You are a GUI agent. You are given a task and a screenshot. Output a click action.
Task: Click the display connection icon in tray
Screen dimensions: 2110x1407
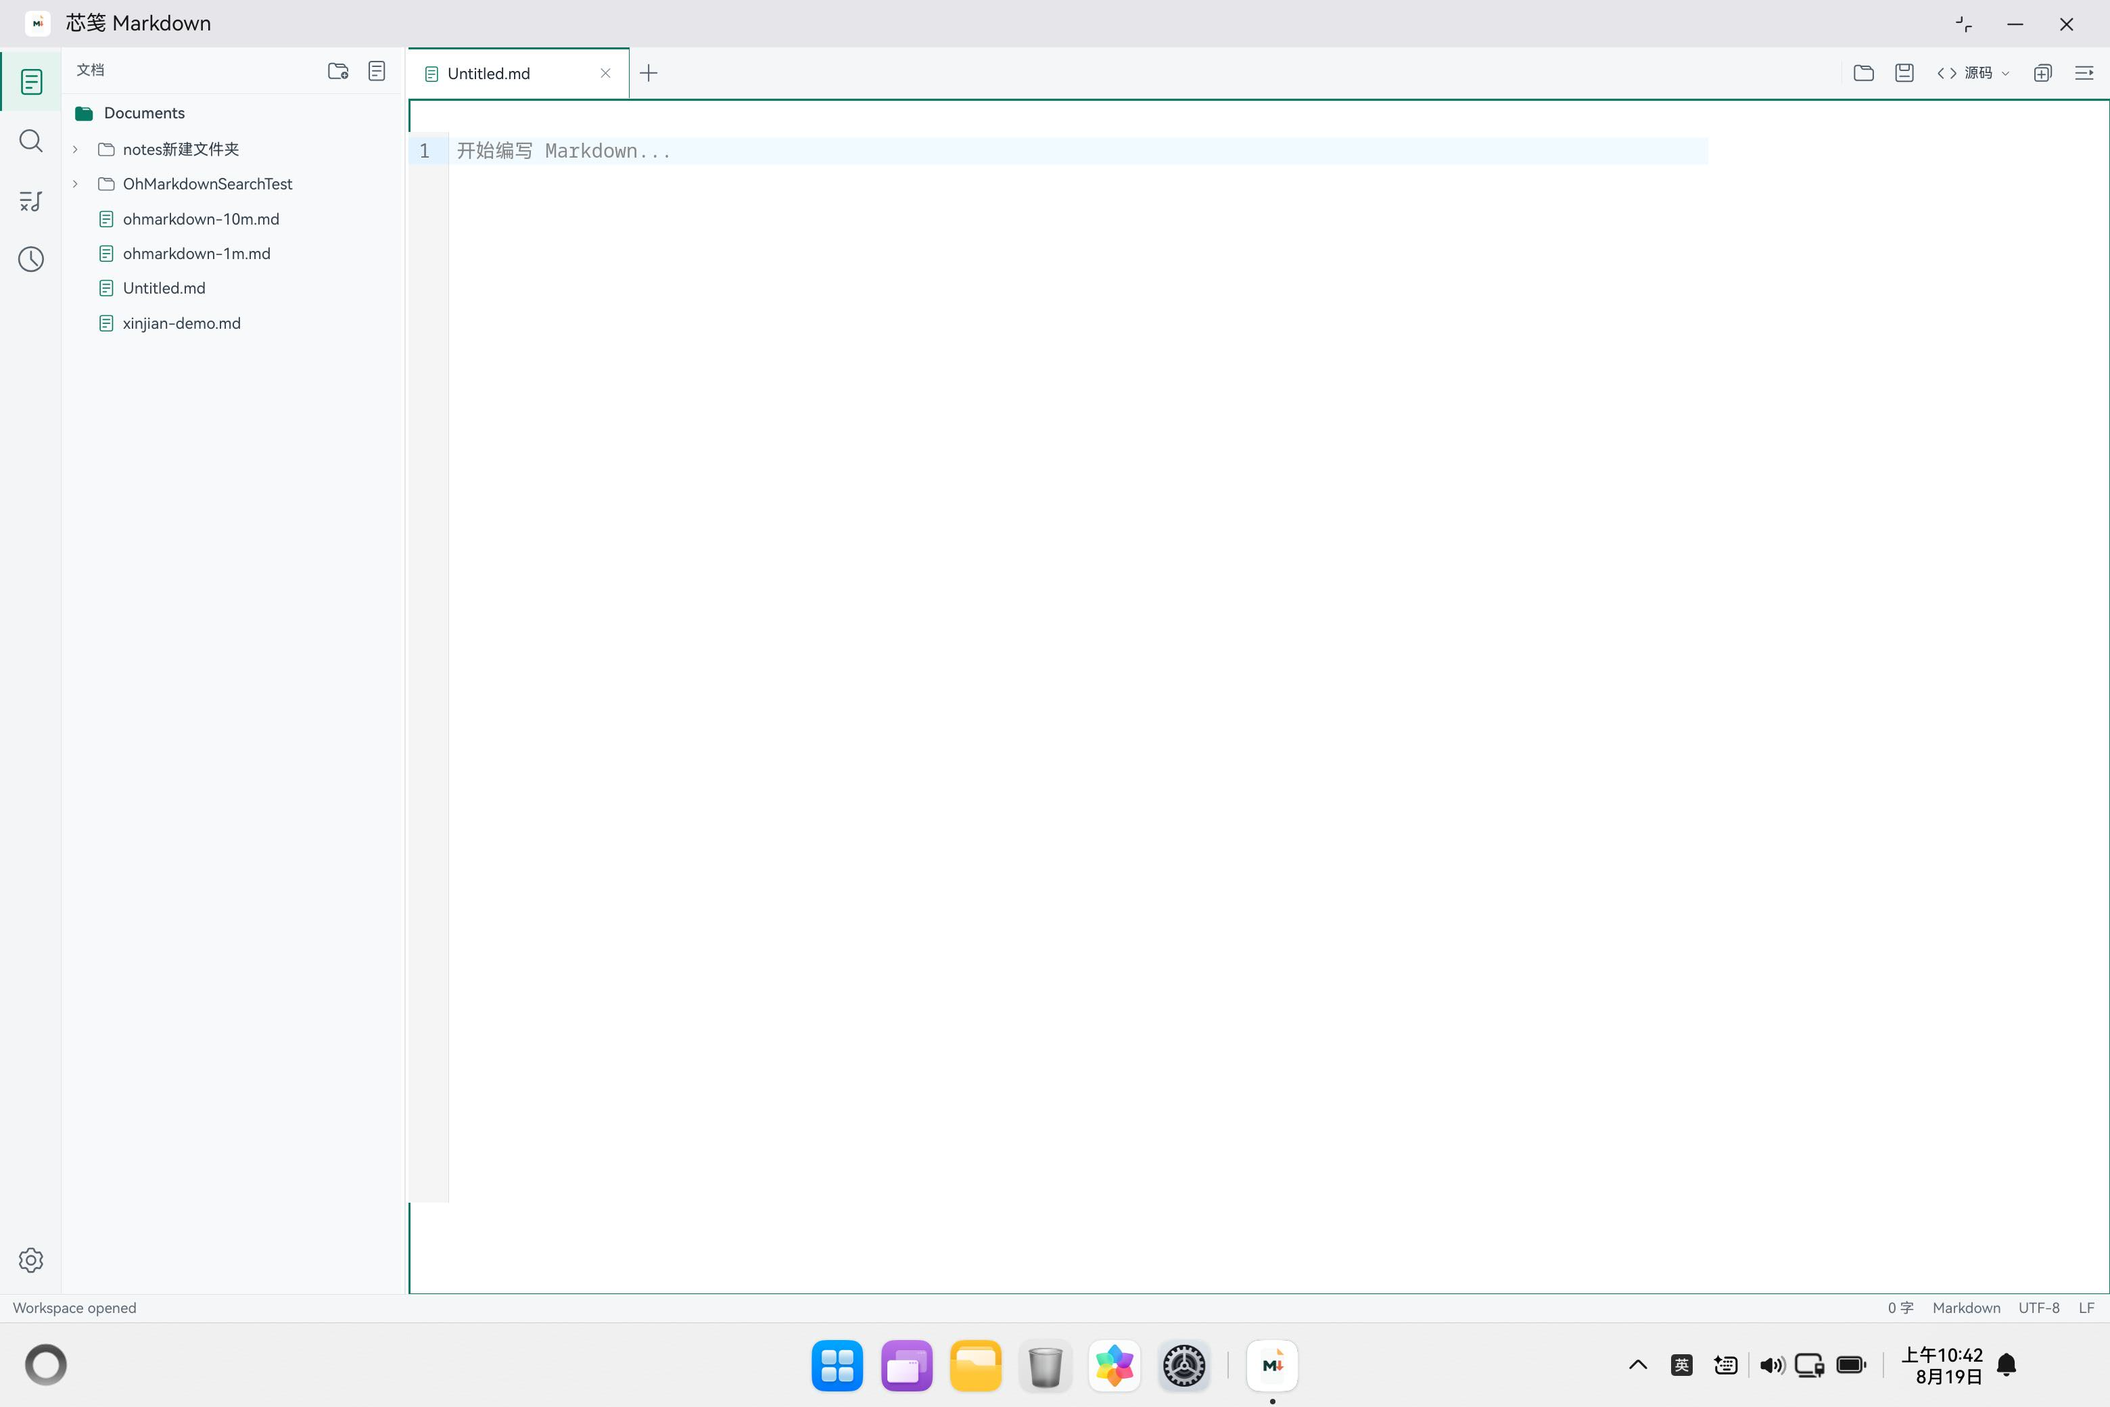tap(1810, 1365)
